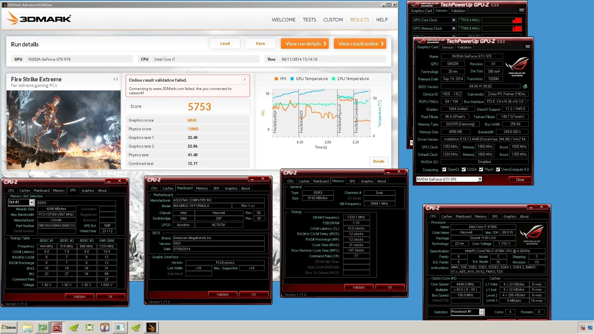Click the 5753 overall score value

pos(199,107)
